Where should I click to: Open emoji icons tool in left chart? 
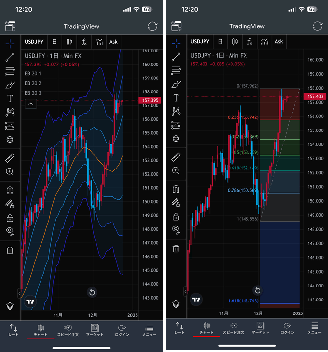(10, 140)
